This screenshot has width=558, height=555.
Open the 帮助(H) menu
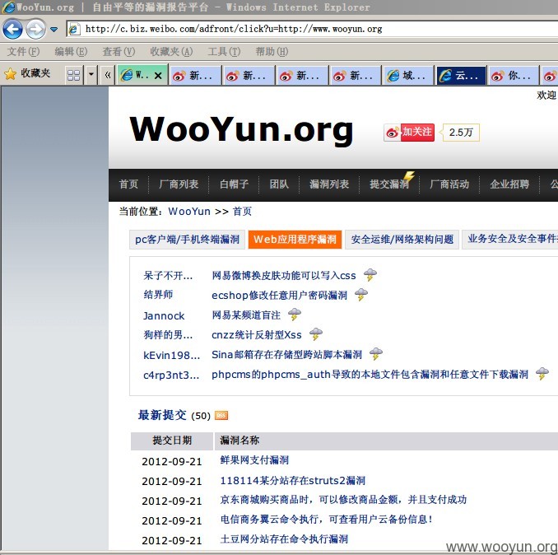[x=272, y=52]
